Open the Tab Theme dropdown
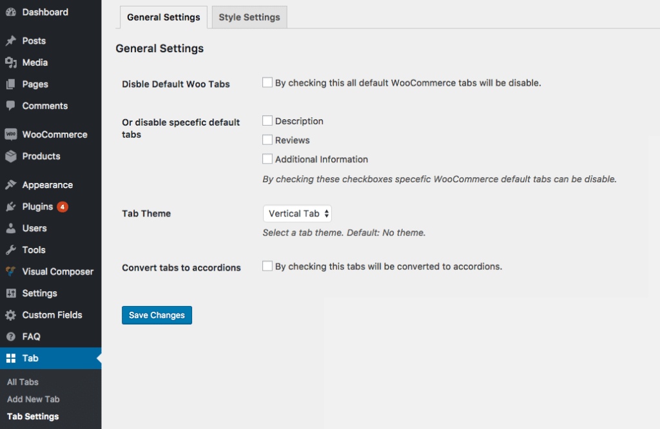Screen dimensions: 660x429 tap(297, 213)
